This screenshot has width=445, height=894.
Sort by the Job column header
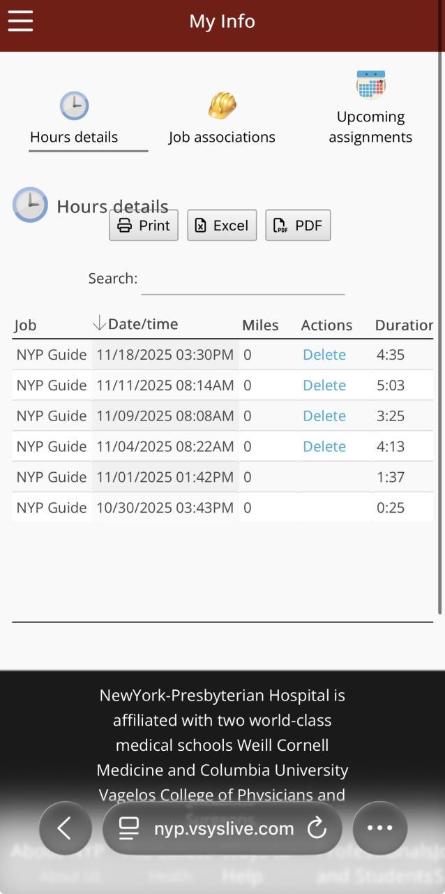pyautogui.click(x=25, y=325)
